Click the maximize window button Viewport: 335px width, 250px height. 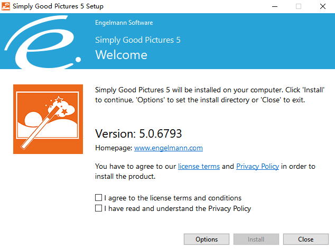(299, 6)
